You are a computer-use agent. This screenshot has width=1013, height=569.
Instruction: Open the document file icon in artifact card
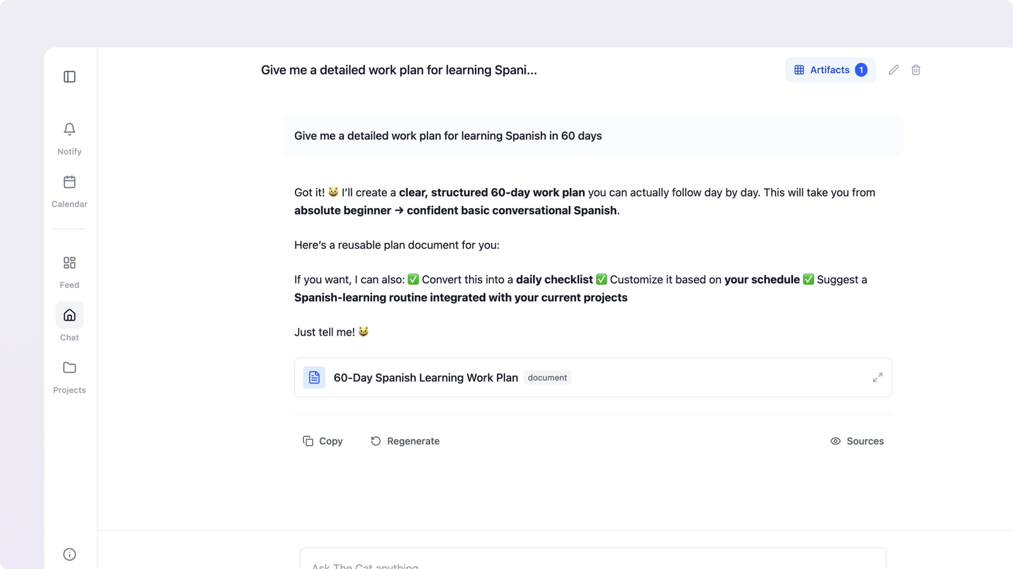(314, 377)
